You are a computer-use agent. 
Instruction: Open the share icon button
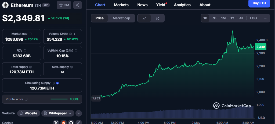coord(78,5)
